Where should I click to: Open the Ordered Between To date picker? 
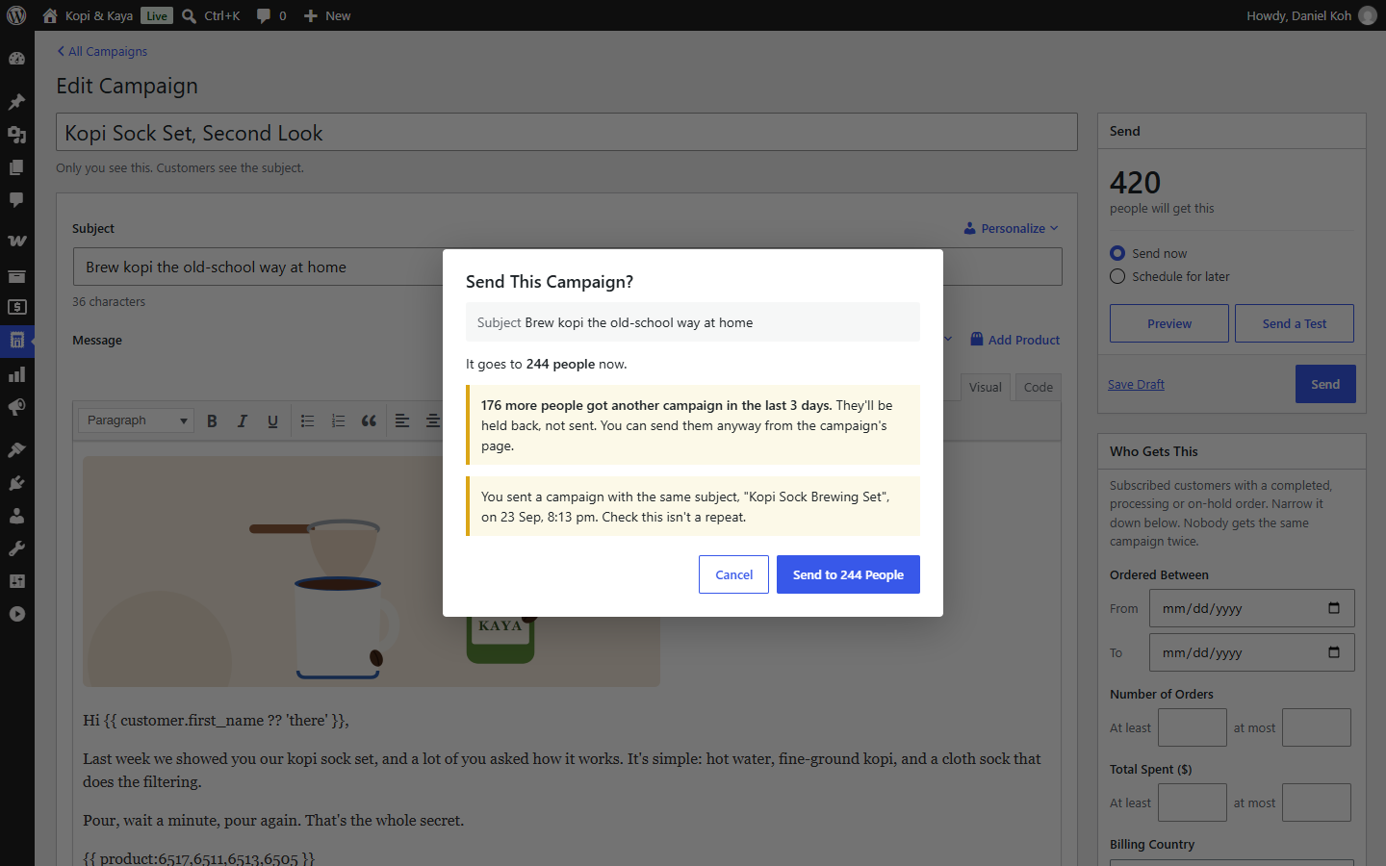1334,652
